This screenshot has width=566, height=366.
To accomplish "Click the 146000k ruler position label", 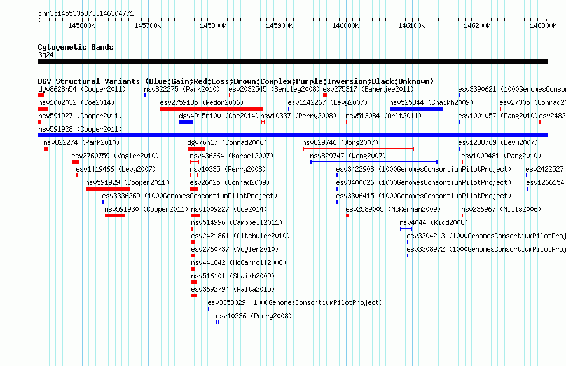I will point(345,25).
